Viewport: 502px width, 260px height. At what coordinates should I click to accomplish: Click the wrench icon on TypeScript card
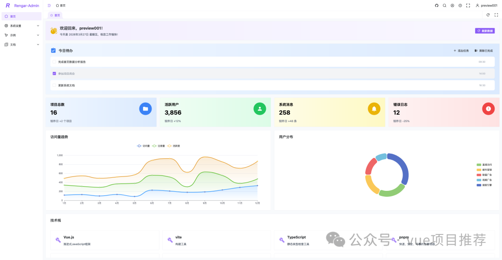tap(282, 240)
